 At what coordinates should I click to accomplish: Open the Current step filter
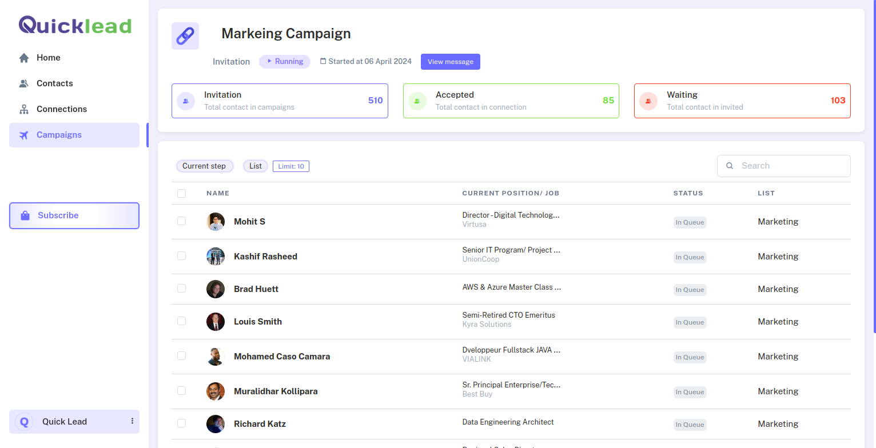click(205, 166)
